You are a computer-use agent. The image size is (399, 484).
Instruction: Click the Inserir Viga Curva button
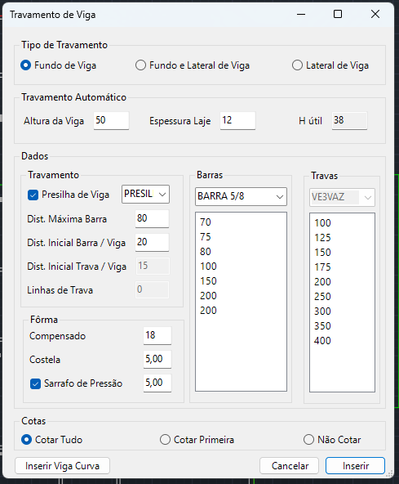62,466
